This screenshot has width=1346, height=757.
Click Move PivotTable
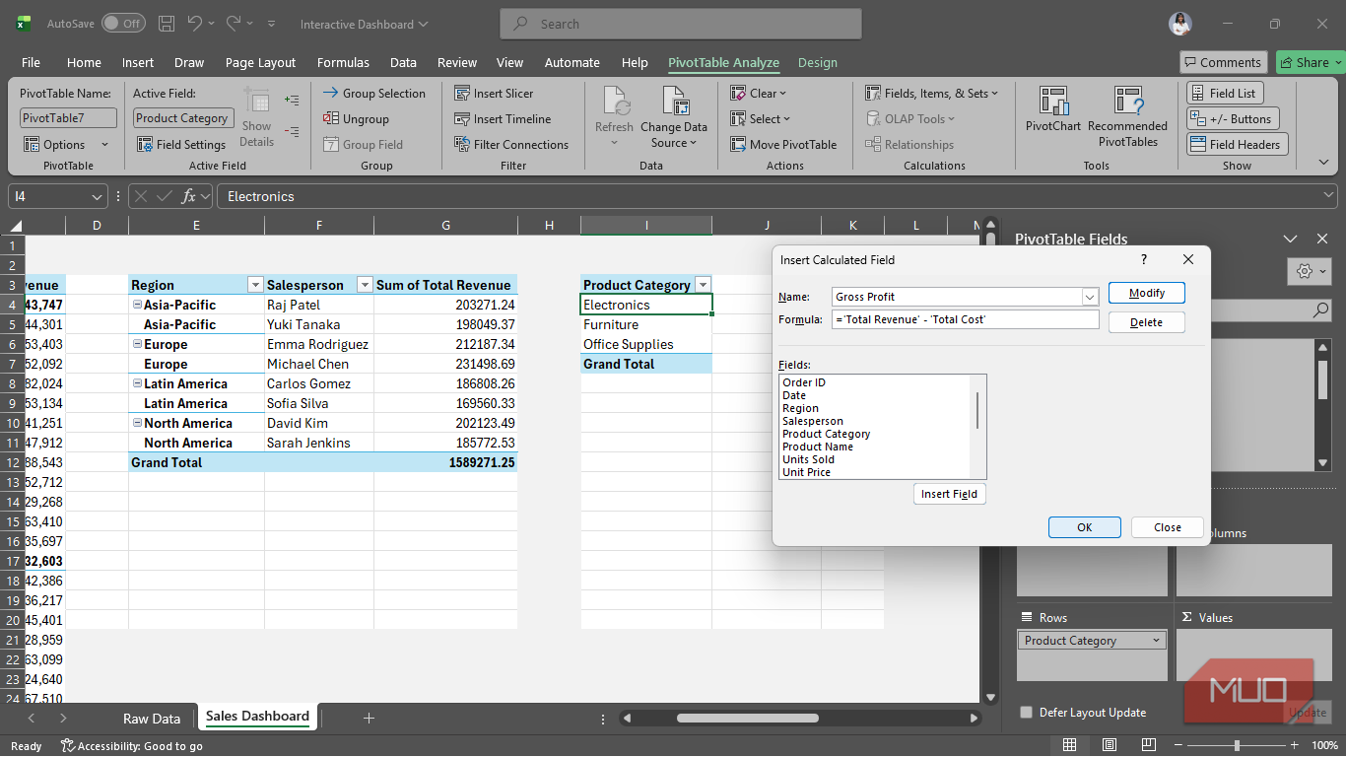[783, 145]
